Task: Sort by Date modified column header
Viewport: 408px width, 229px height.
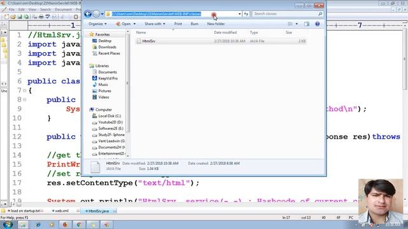Action: (x=225, y=32)
